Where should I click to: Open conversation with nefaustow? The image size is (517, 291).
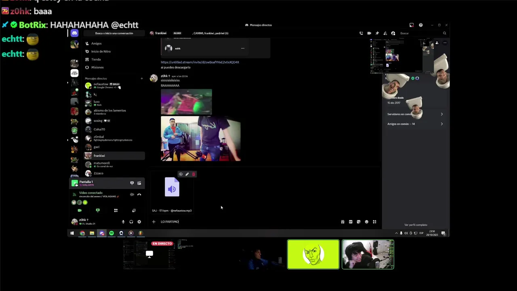pos(114,85)
